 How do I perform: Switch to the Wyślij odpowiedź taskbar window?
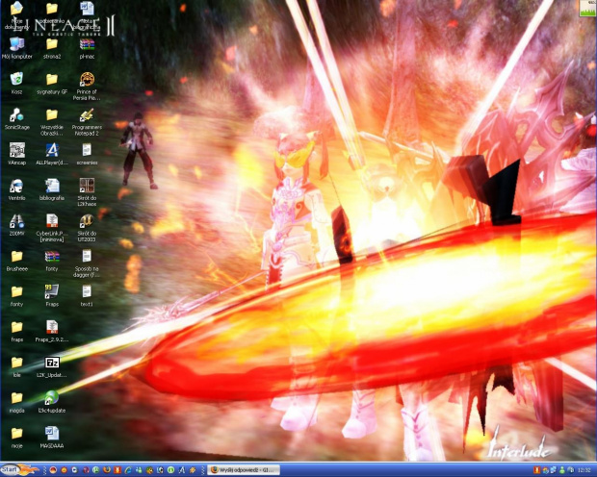(x=246, y=470)
